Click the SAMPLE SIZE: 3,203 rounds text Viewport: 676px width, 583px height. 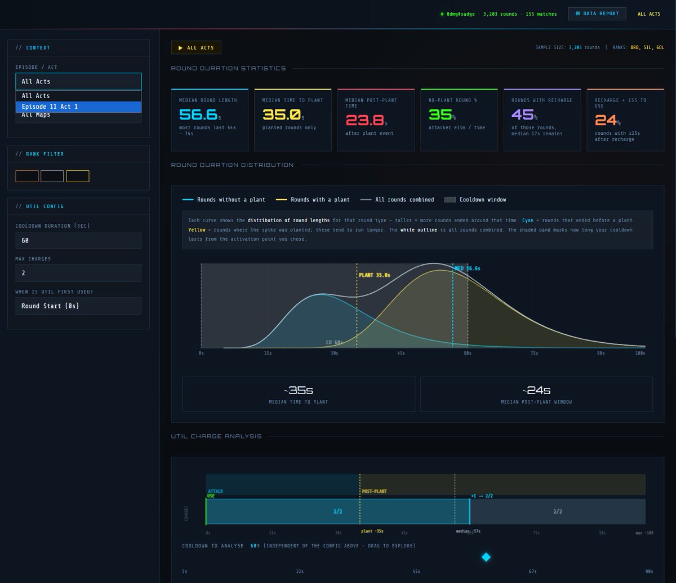[568, 48]
